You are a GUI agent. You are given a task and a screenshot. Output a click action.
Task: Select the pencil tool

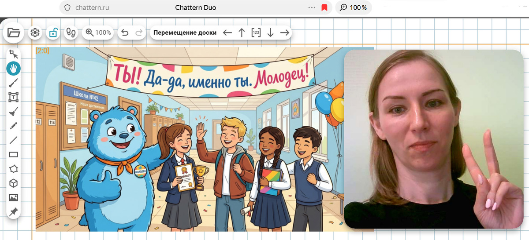14,126
